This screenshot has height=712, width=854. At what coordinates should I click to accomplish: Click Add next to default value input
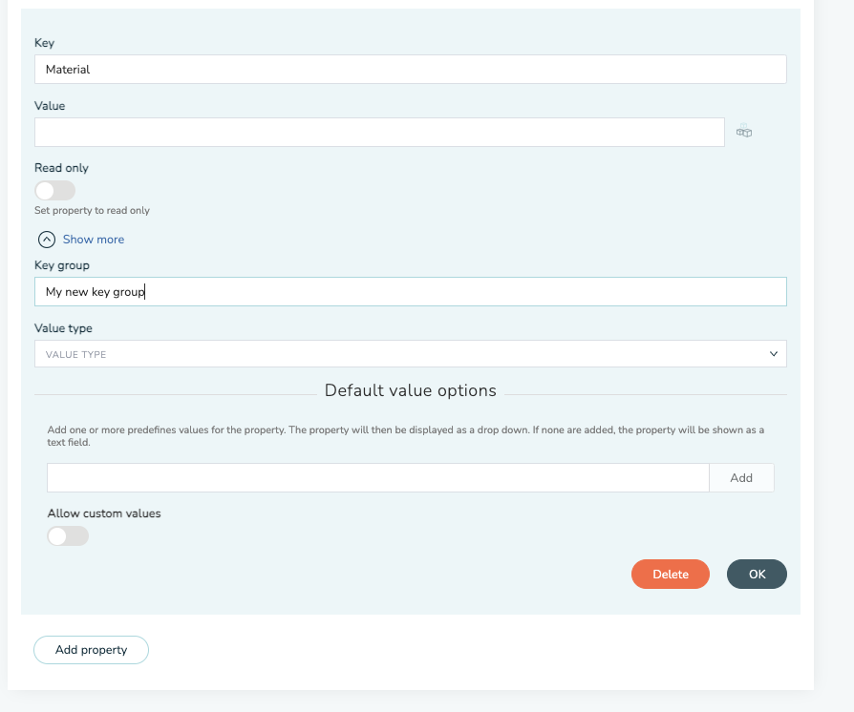(x=741, y=478)
